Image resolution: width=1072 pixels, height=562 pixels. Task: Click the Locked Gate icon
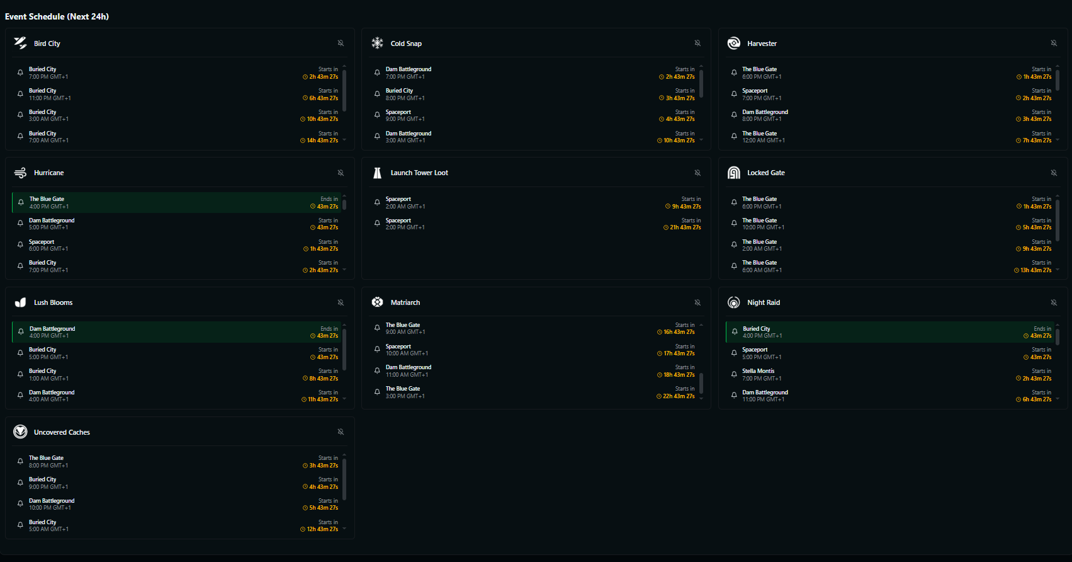pos(734,173)
